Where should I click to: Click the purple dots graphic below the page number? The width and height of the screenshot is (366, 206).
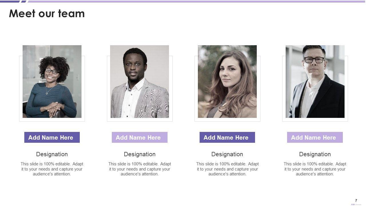[x=353, y=204]
